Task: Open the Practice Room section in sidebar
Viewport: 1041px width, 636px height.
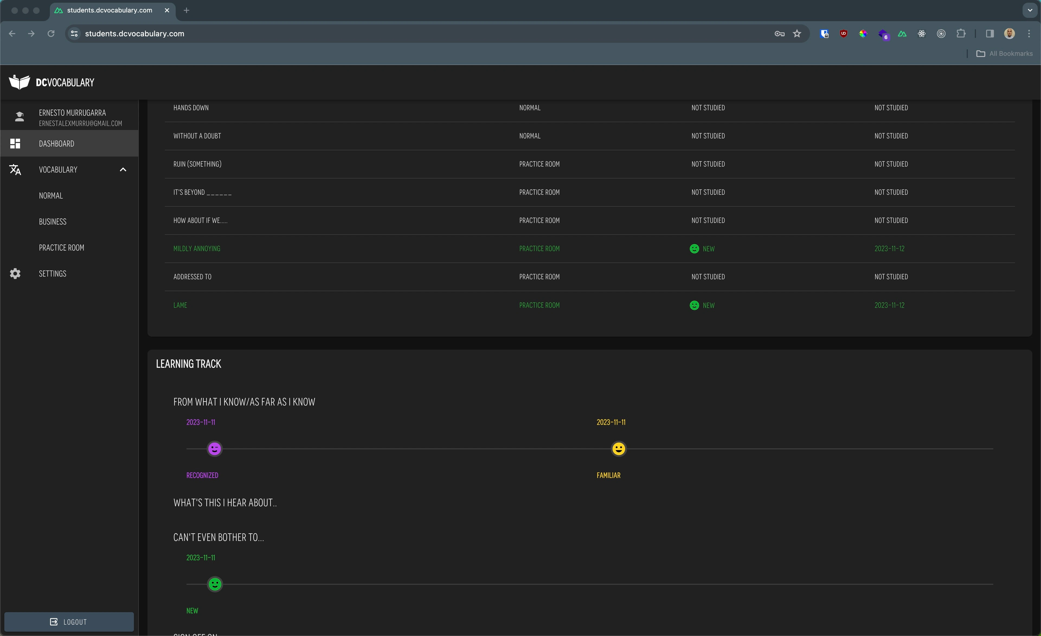Action: pyautogui.click(x=62, y=248)
